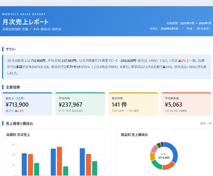The image size is (213, 176).
Task: Click the +9.9% change in 平均客単価 card
Action: click(x=183, y=111)
